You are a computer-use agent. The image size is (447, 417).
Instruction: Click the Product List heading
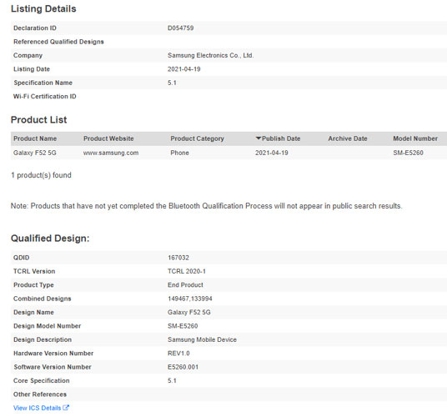pos(38,120)
